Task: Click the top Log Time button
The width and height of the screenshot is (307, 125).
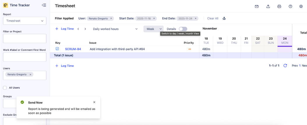Action: click(x=65, y=29)
